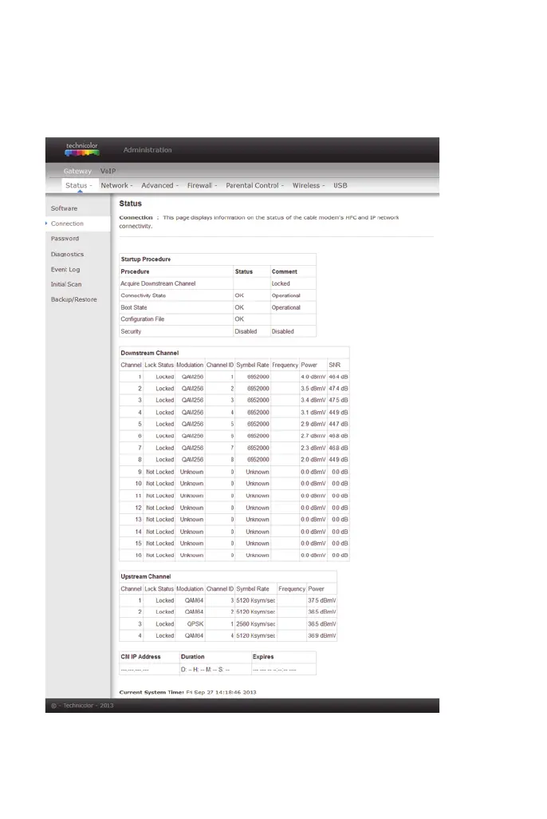Click the Status page heading

pyautogui.click(x=130, y=204)
